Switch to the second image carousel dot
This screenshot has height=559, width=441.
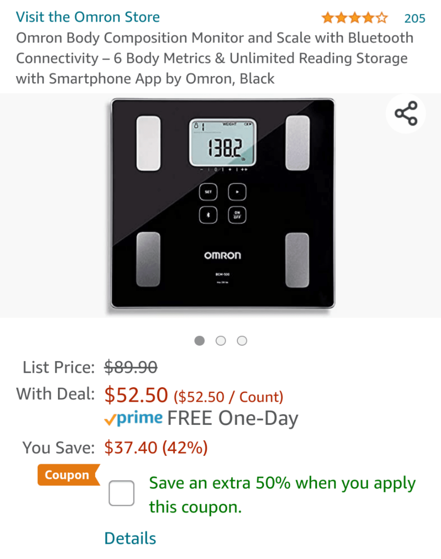pos(221,341)
